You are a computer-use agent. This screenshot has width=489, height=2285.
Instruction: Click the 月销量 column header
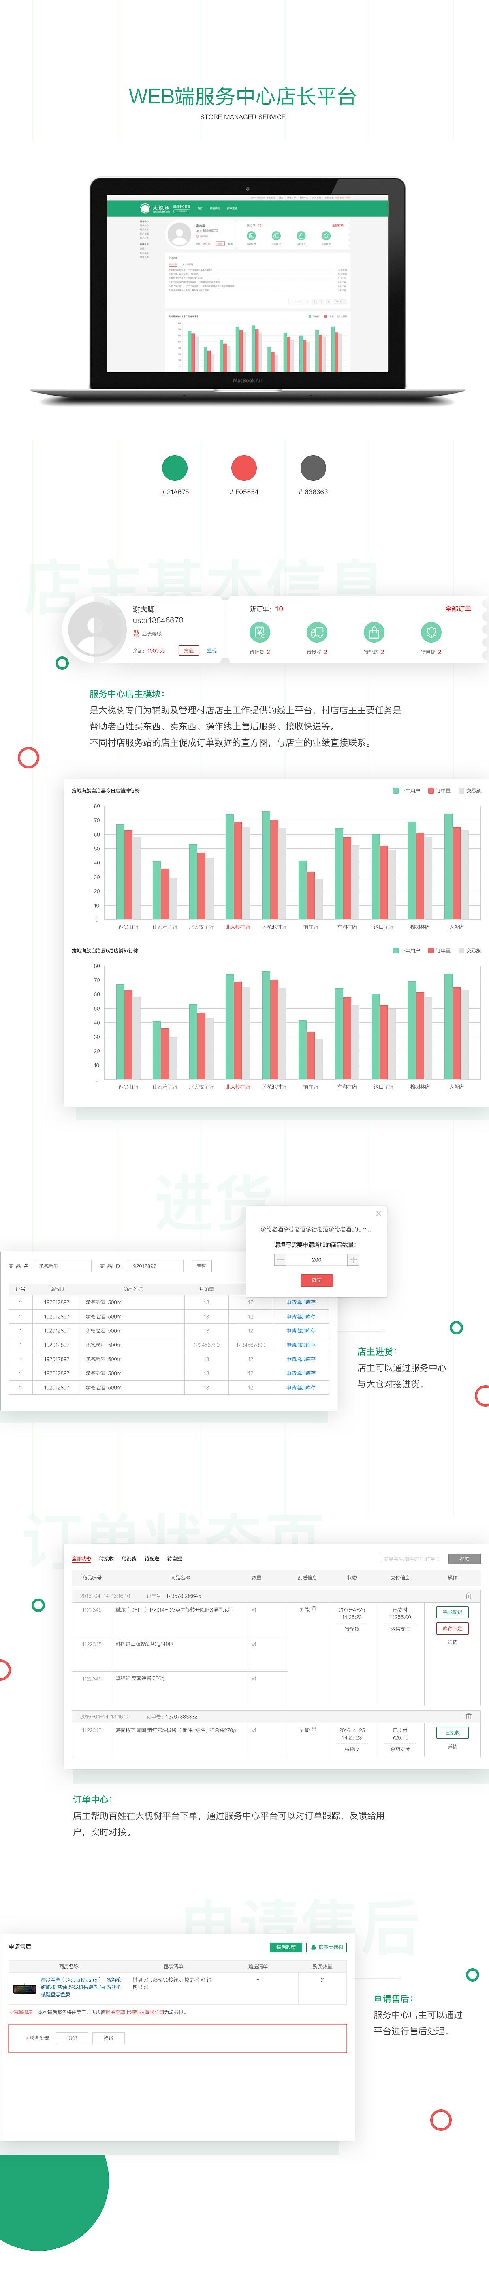pos(206,1289)
